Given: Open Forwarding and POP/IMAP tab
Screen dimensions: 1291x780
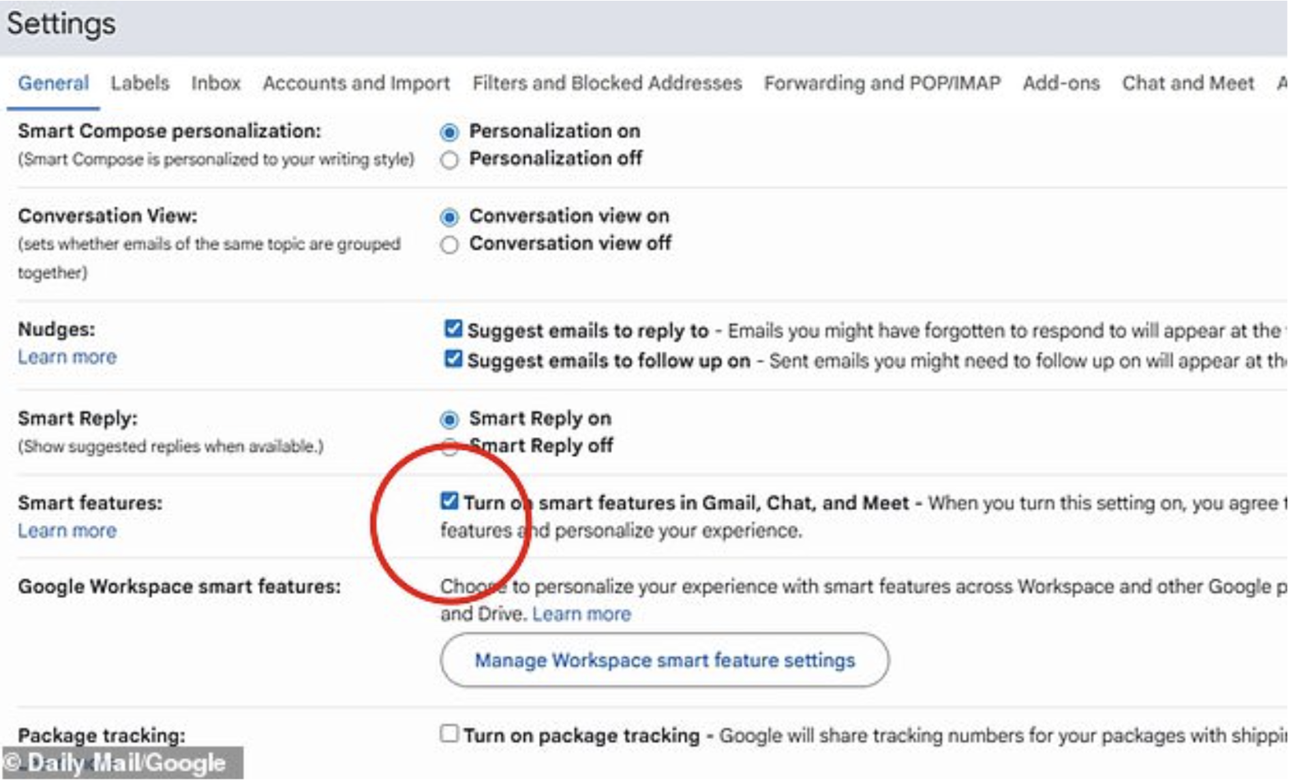Looking at the screenshot, I should [882, 83].
